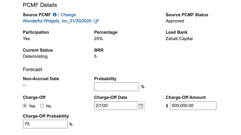Click the Non-Accrual Date label
The height and width of the screenshot is (135, 241).
click(41, 79)
